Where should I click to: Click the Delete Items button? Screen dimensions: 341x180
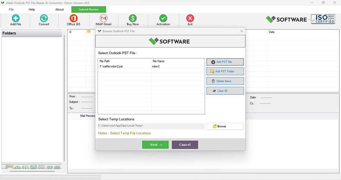tap(225, 81)
